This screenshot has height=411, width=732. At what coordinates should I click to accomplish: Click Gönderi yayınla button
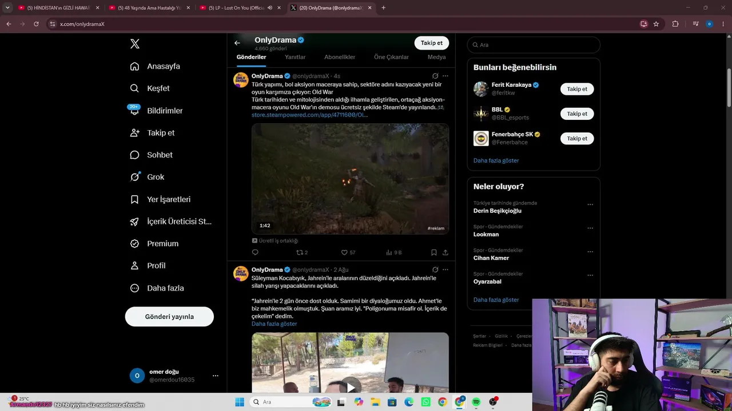click(169, 316)
